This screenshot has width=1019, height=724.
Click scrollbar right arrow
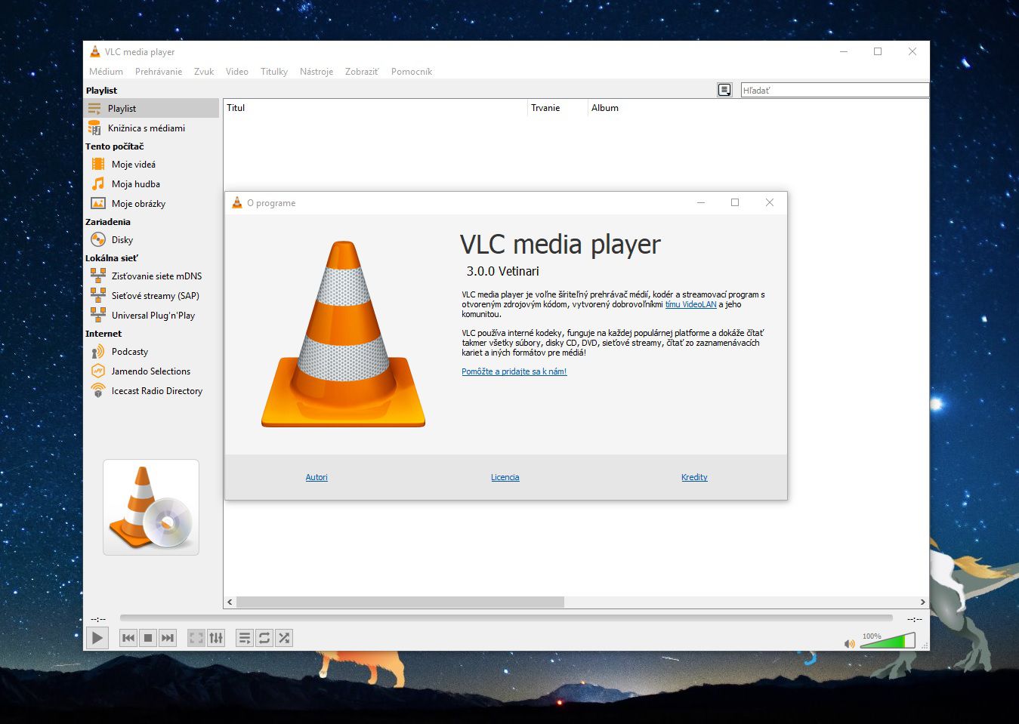(x=922, y=602)
